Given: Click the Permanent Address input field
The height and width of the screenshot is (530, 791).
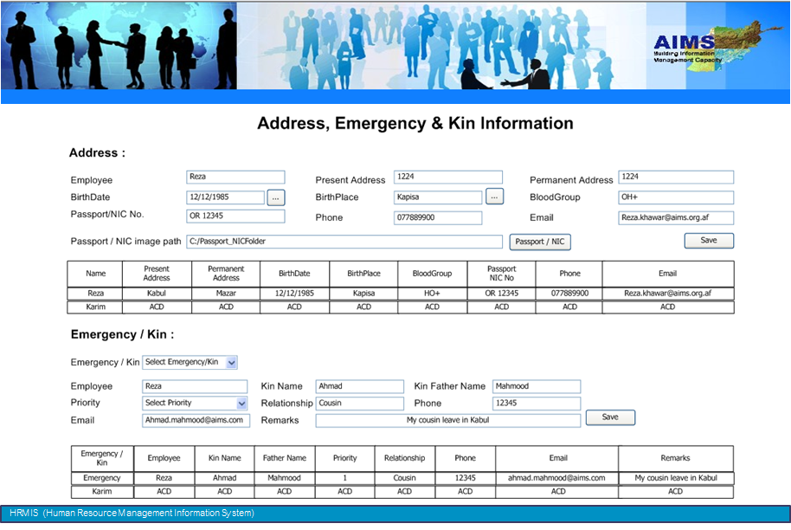Looking at the screenshot, I should (x=675, y=178).
